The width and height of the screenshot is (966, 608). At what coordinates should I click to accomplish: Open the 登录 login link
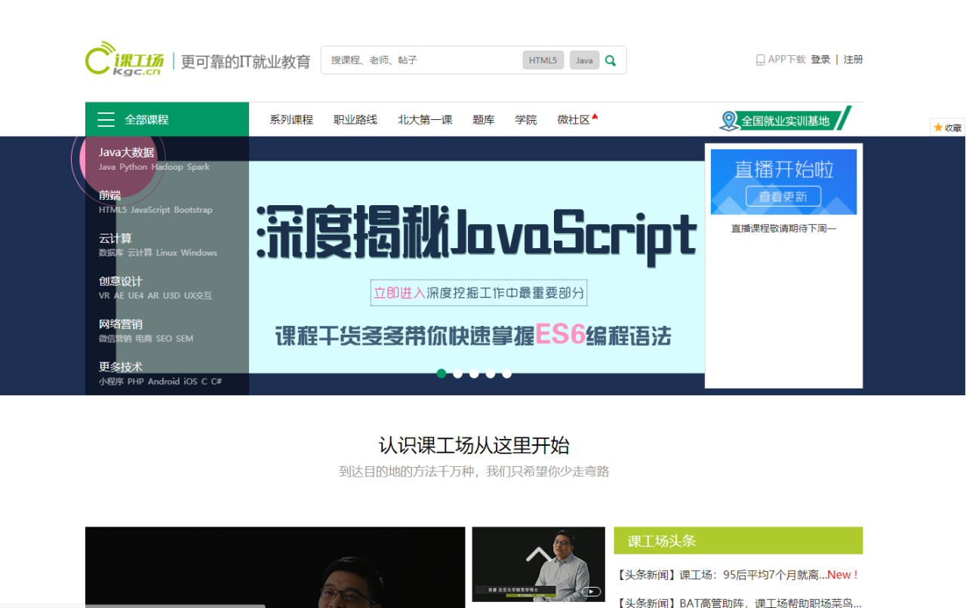pos(820,60)
